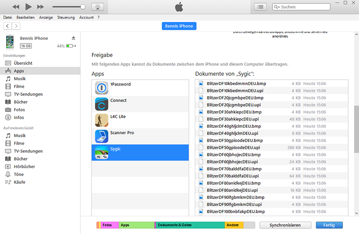Choose the Scanner Pro app
Viewport: 359px width, 234px height.
[102, 136]
